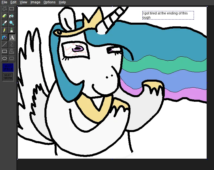This screenshot has width=214, height=170.
Task: Select the straight Line tool
Action: coord(5,44)
